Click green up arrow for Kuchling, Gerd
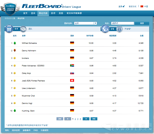The width and height of the screenshot is (154, 134). pos(15,111)
